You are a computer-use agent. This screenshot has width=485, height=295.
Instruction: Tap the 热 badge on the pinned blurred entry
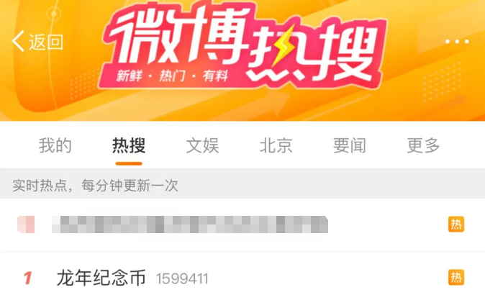456,224
